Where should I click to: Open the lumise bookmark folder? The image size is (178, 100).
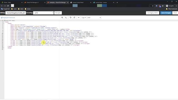[x=28, y=9]
